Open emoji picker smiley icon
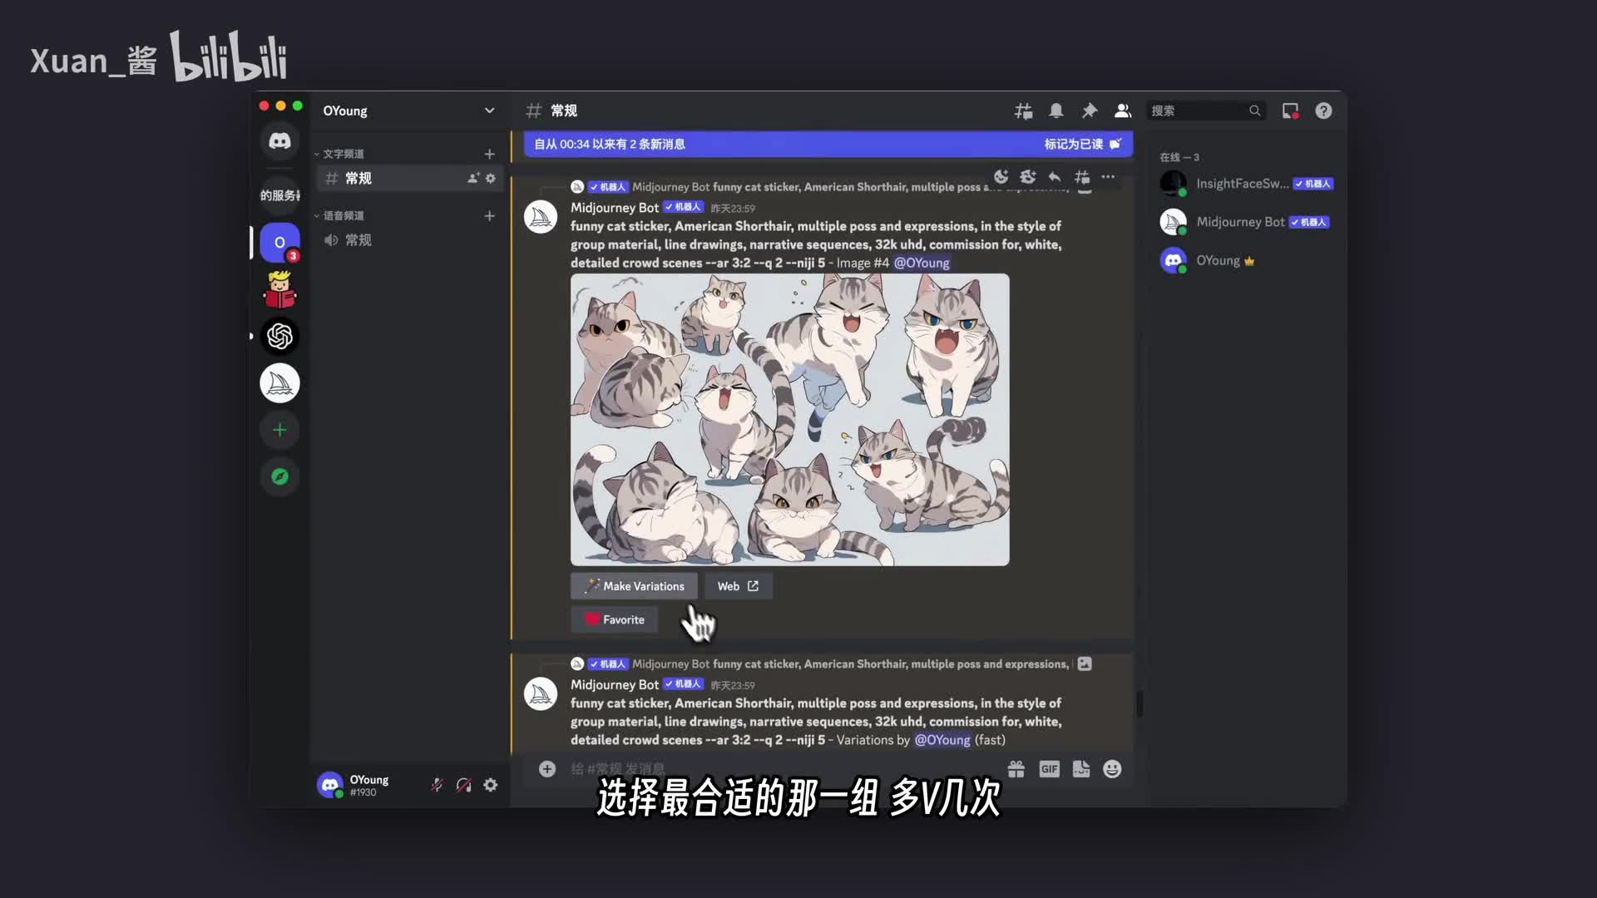Viewport: 1597px width, 898px height. click(x=1112, y=769)
